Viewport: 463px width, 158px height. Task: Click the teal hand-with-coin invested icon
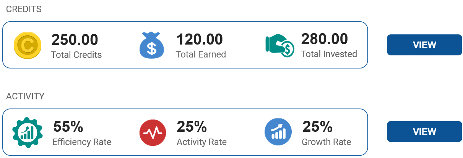[279, 45]
